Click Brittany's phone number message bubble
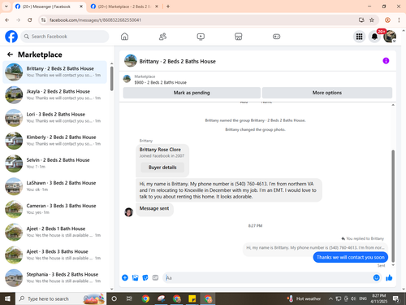This screenshot has height=305, width=406. [x=229, y=190]
